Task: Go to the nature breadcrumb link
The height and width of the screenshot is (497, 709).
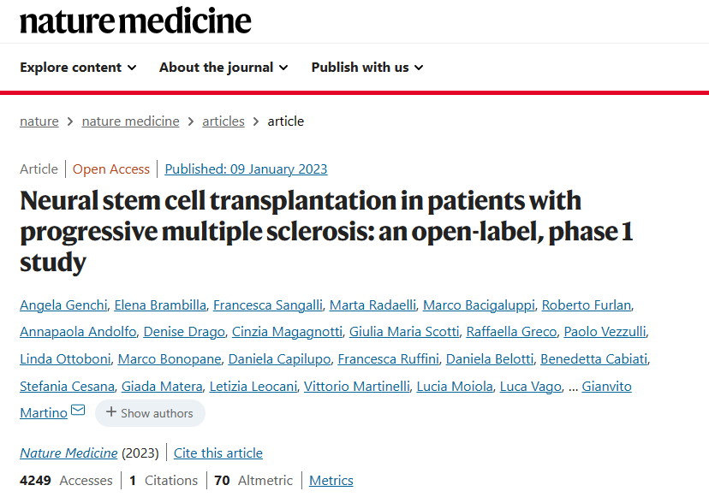Action: click(39, 121)
